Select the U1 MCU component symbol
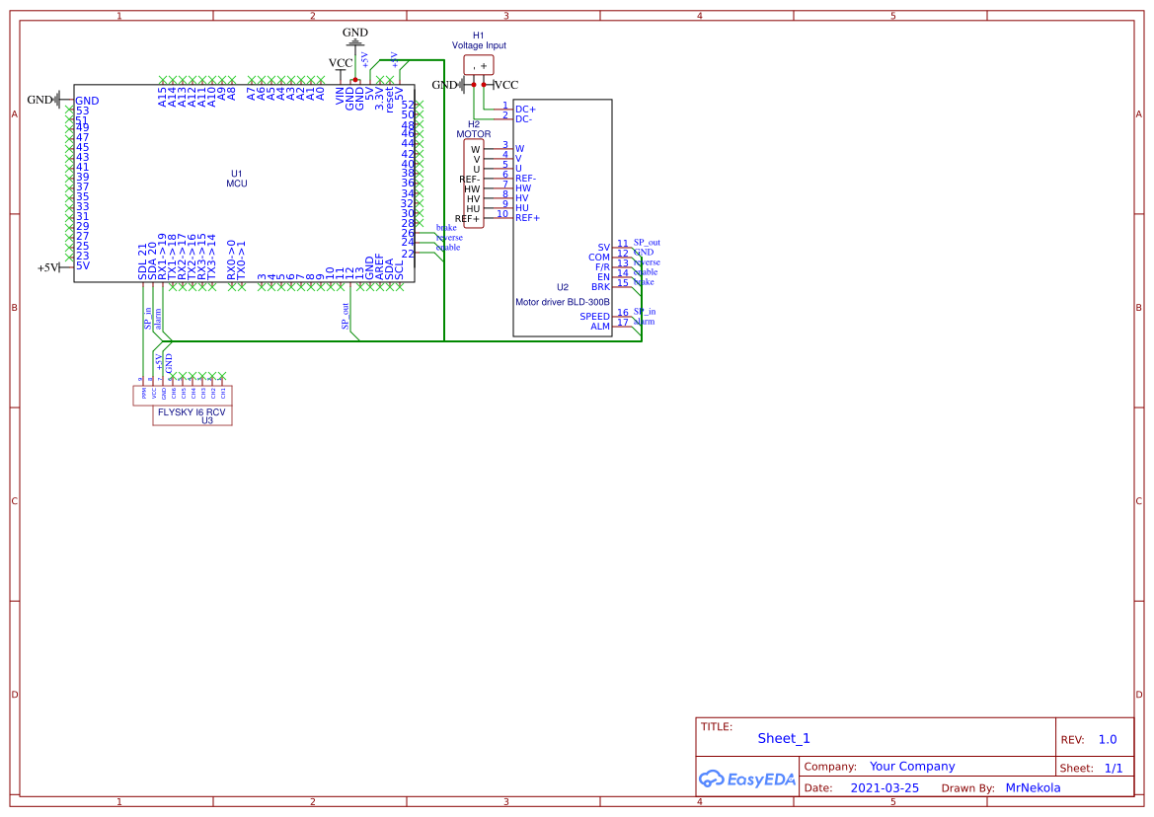This screenshot has height=817, width=1154. [237, 178]
